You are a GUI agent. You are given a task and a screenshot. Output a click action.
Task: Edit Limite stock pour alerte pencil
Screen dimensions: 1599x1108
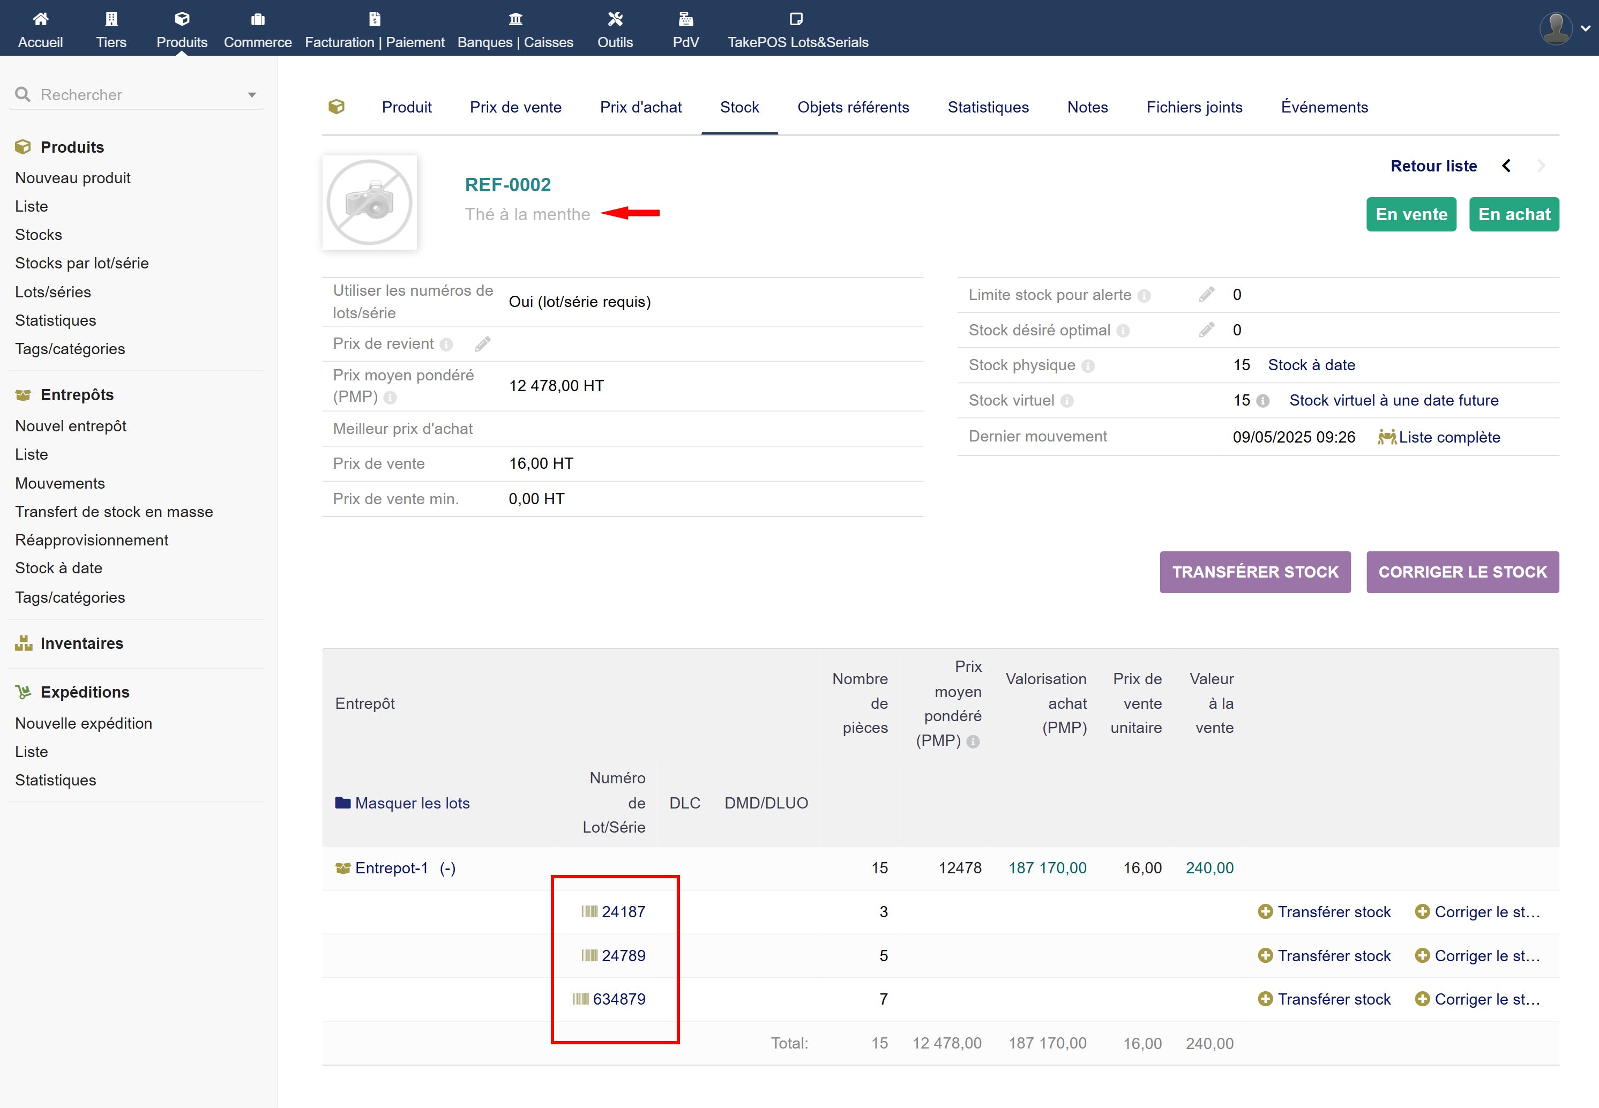pyautogui.click(x=1206, y=294)
